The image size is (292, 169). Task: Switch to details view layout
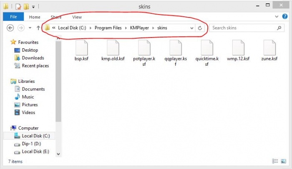tap(275, 161)
